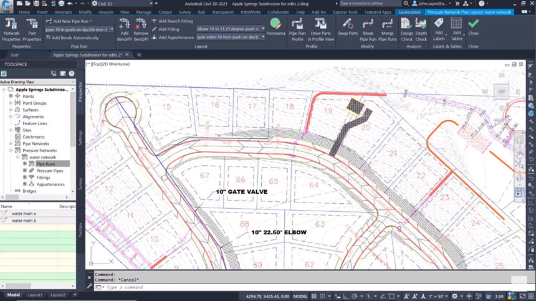Switch to the Start drawing tab
Screen dimensions: 536x301
pyautogui.click(x=15, y=55)
